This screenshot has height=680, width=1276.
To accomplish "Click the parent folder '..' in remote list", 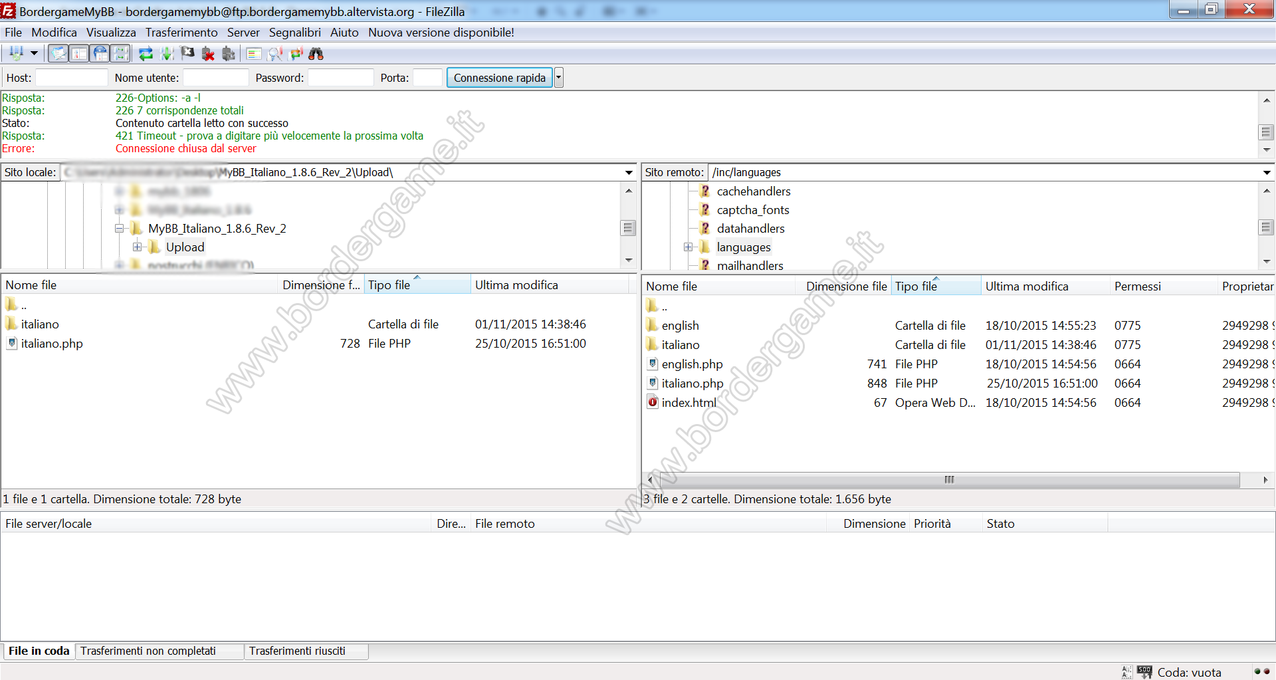I will [657, 306].
